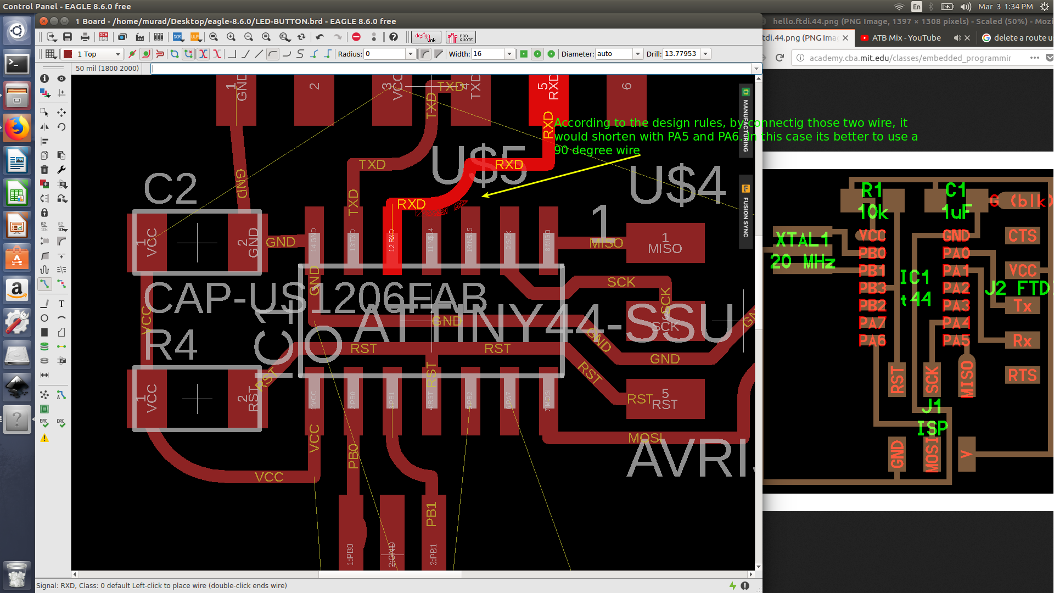The image size is (1054, 593).
Task: Print the board
Action: [x=85, y=37]
